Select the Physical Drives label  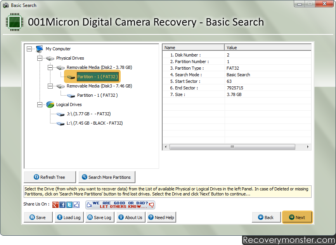point(70,58)
